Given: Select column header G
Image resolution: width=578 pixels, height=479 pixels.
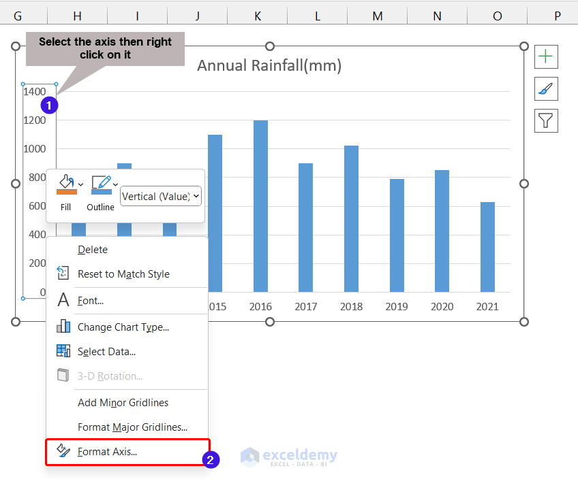Looking at the screenshot, I should coord(18,16).
